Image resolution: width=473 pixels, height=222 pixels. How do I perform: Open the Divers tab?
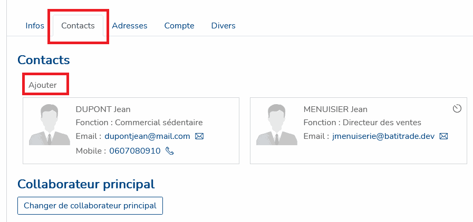pyautogui.click(x=223, y=26)
